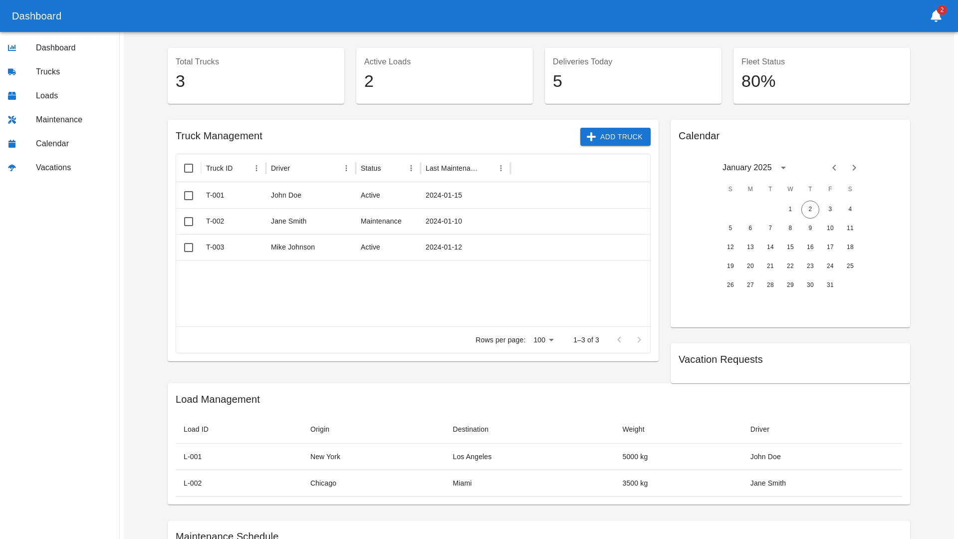Image resolution: width=958 pixels, height=539 pixels.
Task: Click load L-002 row
Action: 539,483
